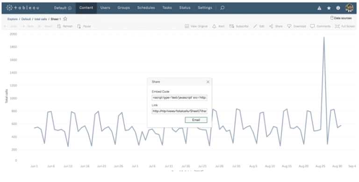Click the Redo toolbar button
The image size is (359, 182).
click(28, 26)
